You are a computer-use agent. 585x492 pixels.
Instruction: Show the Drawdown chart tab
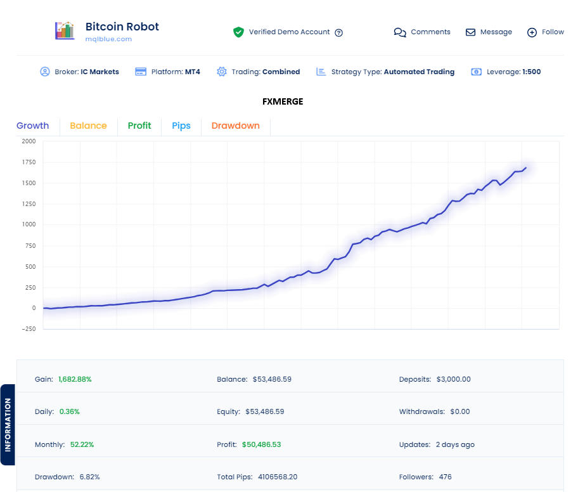[x=235, y=126]
